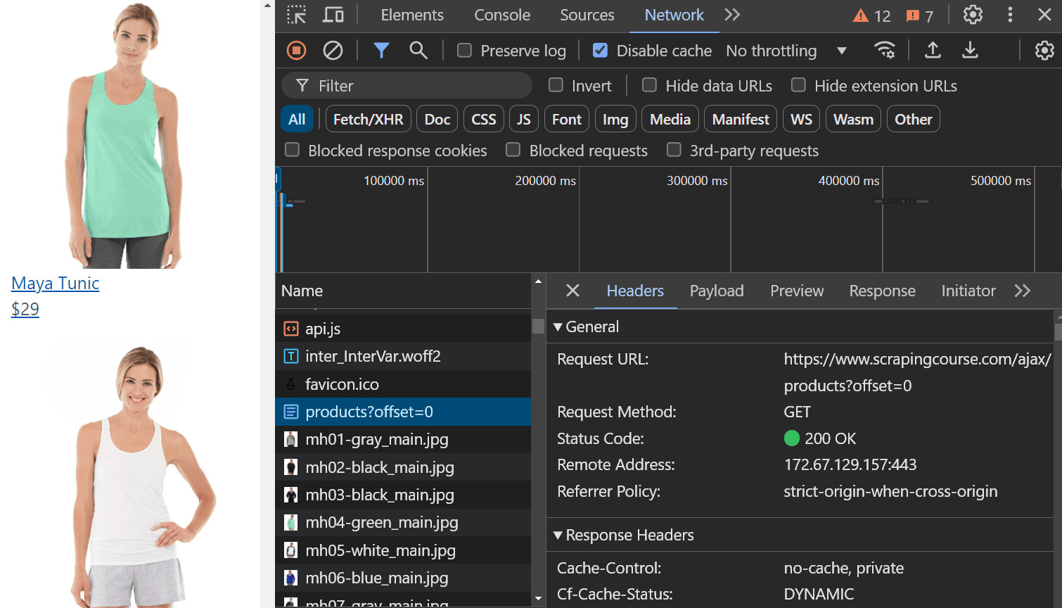Open DevTools three-dot customize menu
This screenshot has width=1062, height=608.
coord(1010,15)
